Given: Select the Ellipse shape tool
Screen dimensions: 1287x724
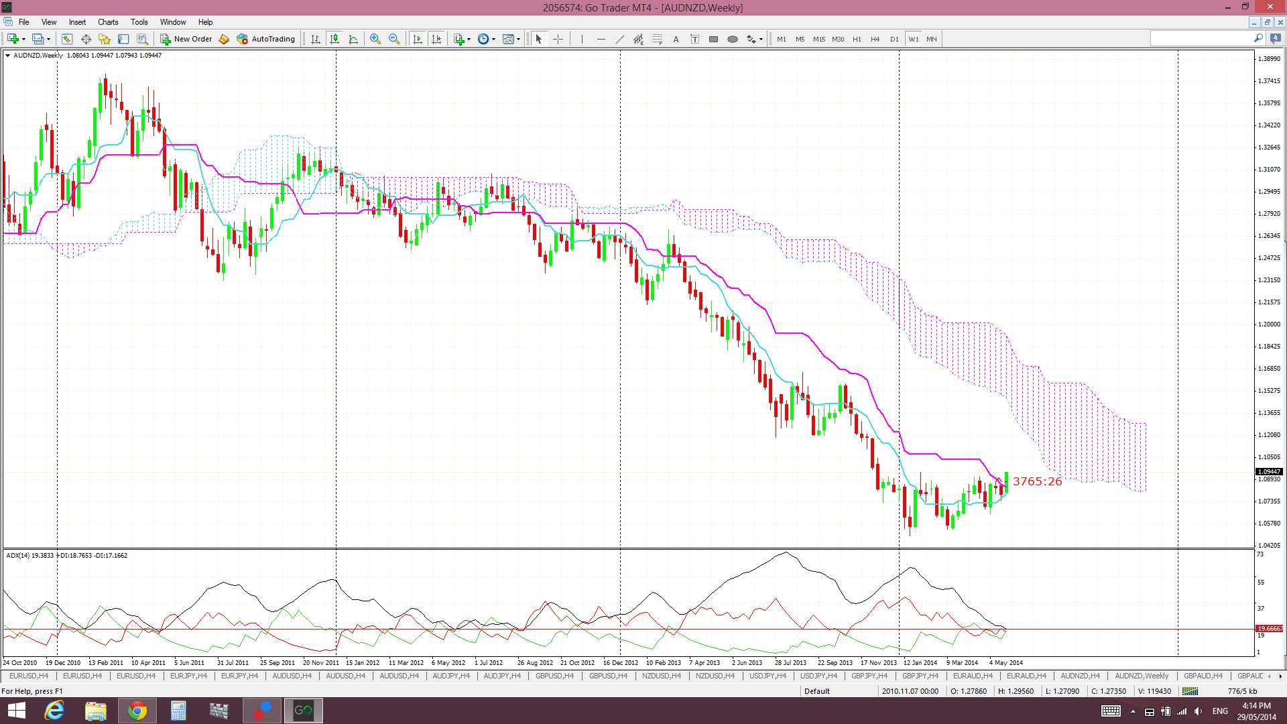Looking at the screenshot, I should [x=733, y=39].
